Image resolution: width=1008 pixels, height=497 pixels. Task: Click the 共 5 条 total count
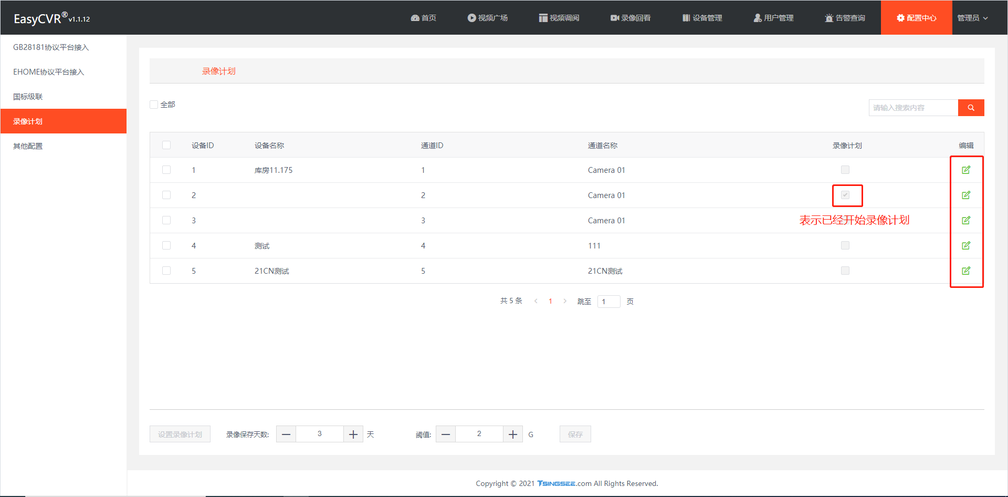pos(511,301)
